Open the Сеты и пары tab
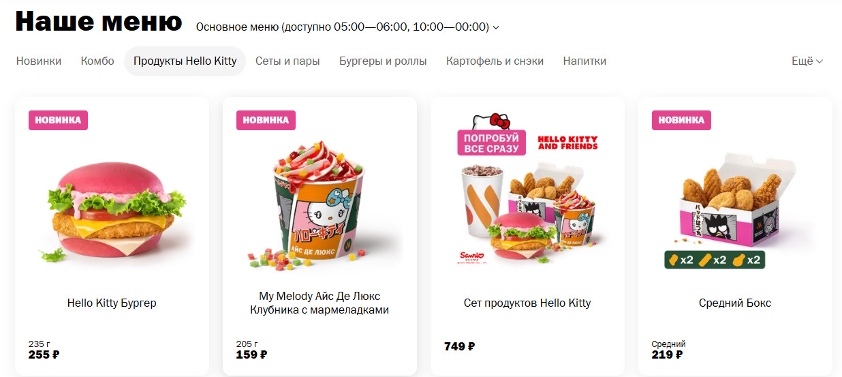This screenshot has height=377, width=842. 287,61
